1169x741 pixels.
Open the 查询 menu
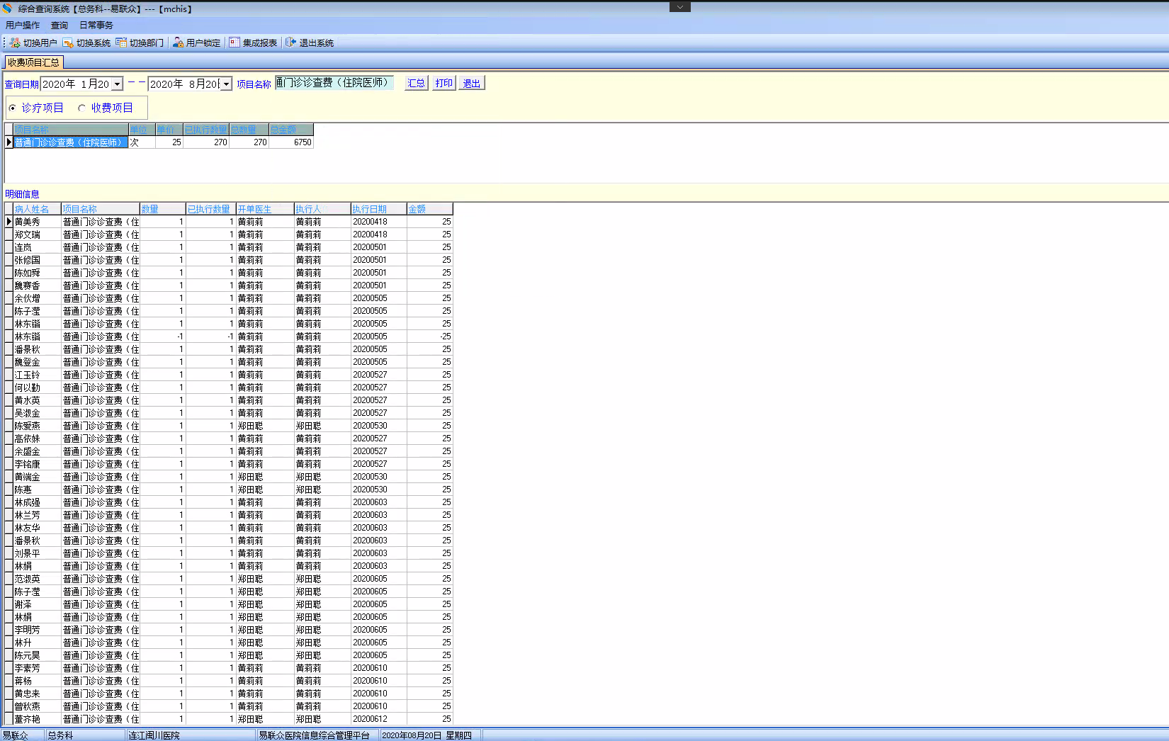[x=60, y=26]
